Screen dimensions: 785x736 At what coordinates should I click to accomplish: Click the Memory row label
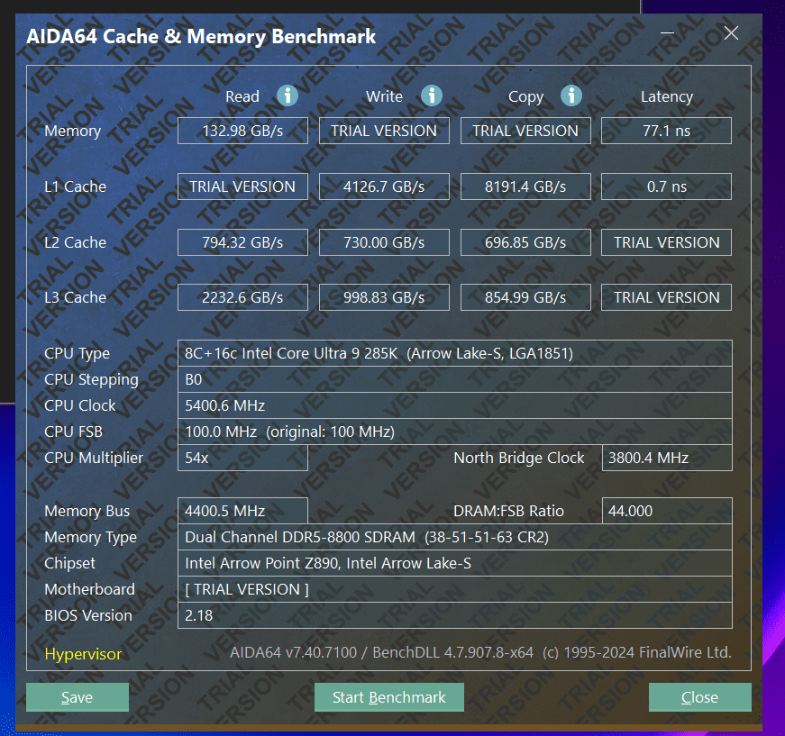(x=73, y=132)
